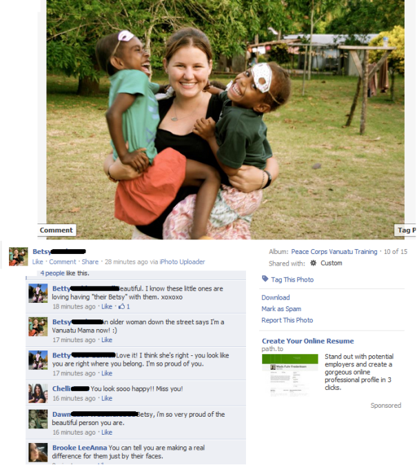This screenshot has height=465, width=417.
Task: Click the thumbs-up icon on Betty's first comment
Action: (x=121, y=306)
